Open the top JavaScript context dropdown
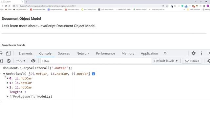Screen dimensions: 210x118 (21, 61)
